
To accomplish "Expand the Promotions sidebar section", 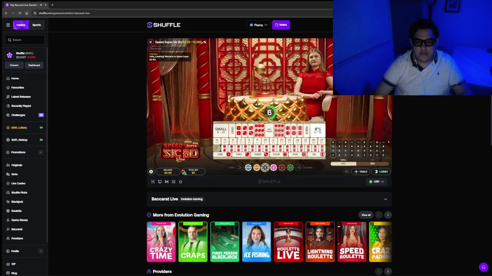I will [40, 152].
